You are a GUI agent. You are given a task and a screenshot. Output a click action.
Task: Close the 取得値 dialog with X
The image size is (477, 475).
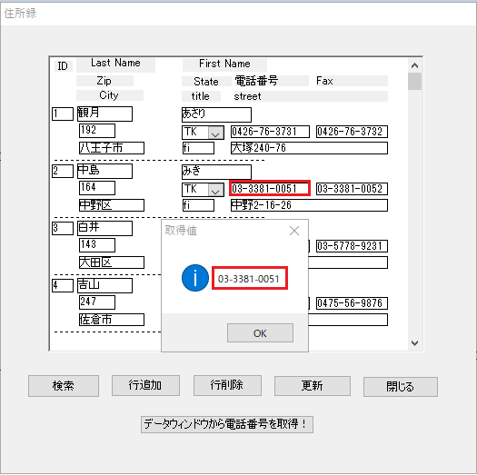click(x=294, y=231)
